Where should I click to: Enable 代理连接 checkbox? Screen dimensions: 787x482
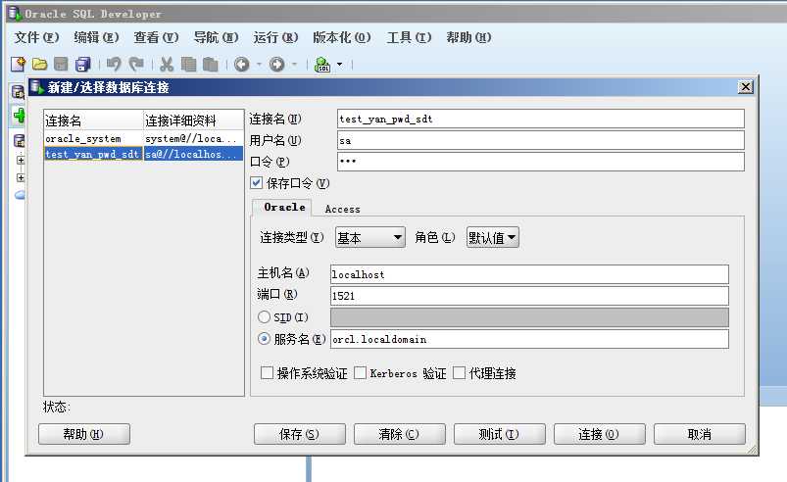pyautogui.click(x=459, y=372)
